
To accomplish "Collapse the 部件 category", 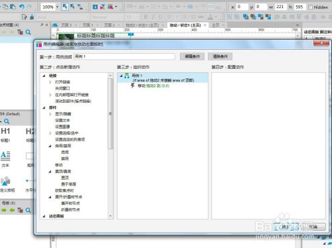I will click(x=44, y=107).
